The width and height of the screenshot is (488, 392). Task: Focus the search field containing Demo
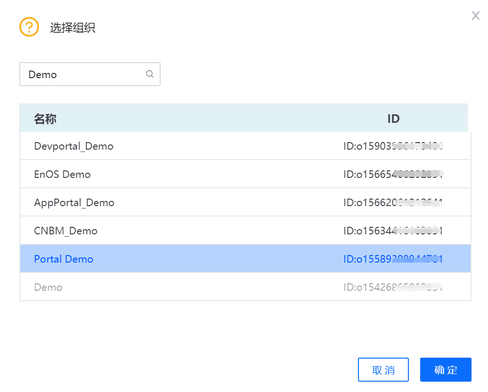point(82,74)
